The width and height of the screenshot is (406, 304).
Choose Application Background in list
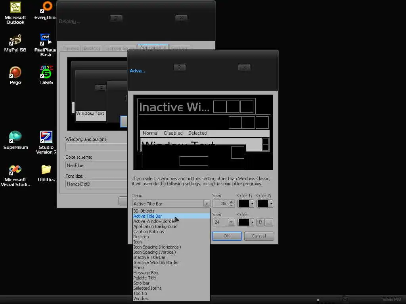click(x=171, y=226)
